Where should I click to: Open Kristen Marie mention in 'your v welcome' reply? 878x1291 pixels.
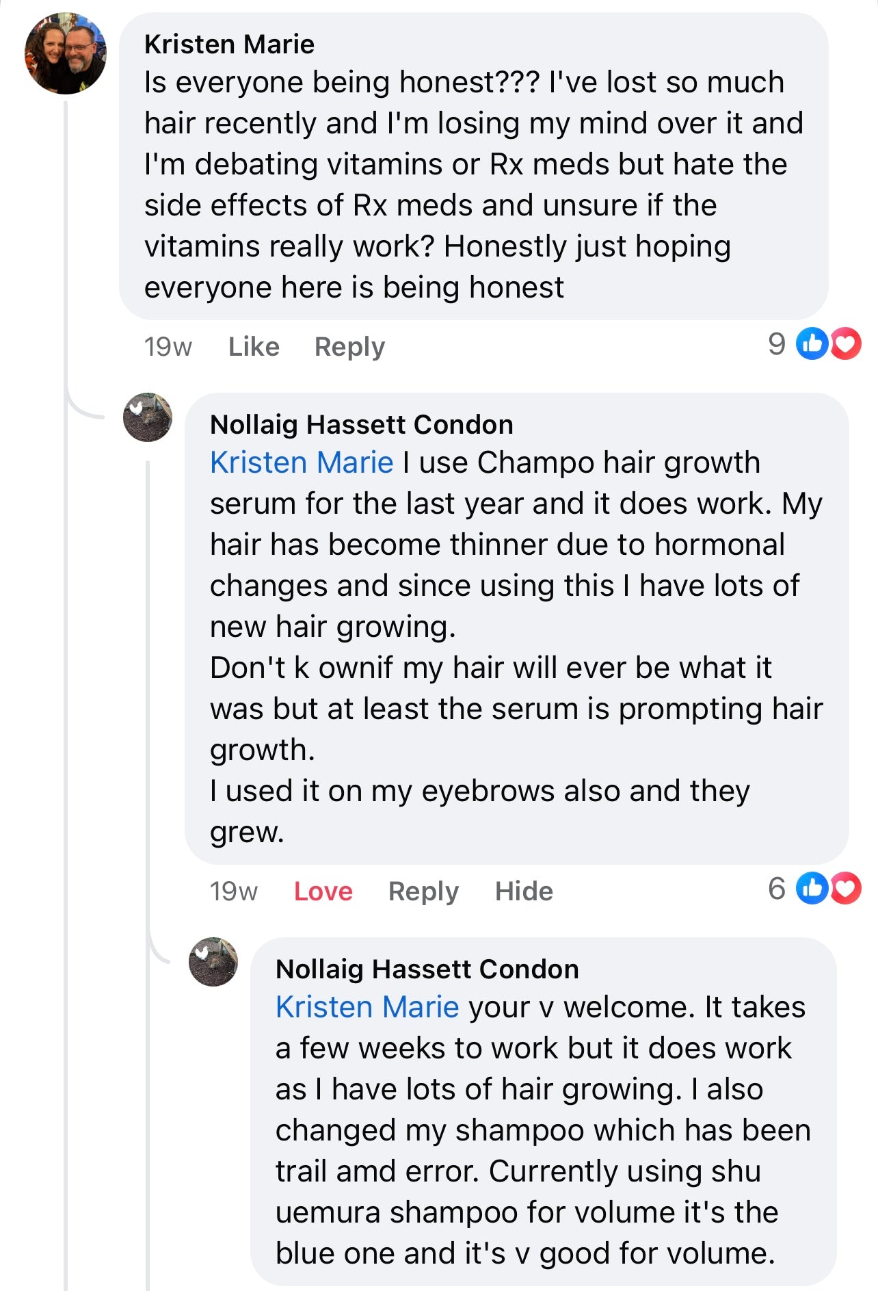[x=367, y=1007]
